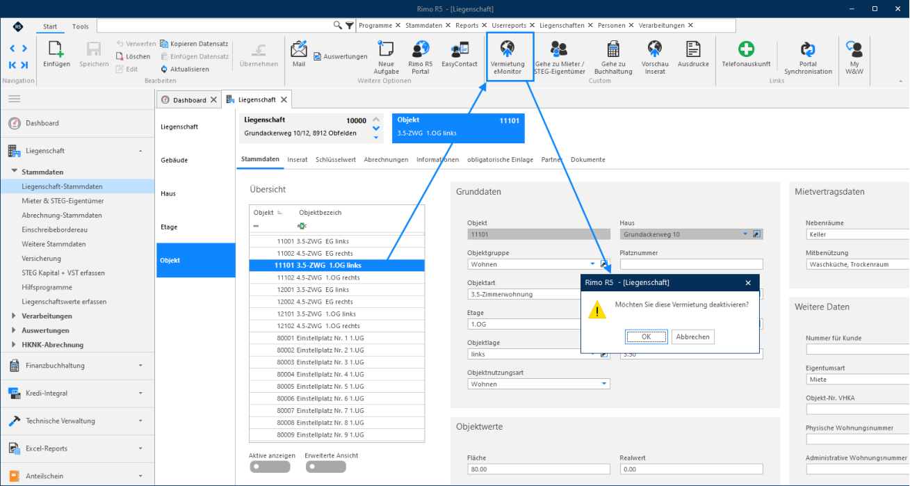Start Portal Synchronisation

808,57
